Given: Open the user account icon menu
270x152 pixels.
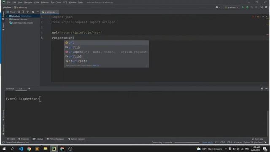Looking at the screenshot, I should coord(218,7).
